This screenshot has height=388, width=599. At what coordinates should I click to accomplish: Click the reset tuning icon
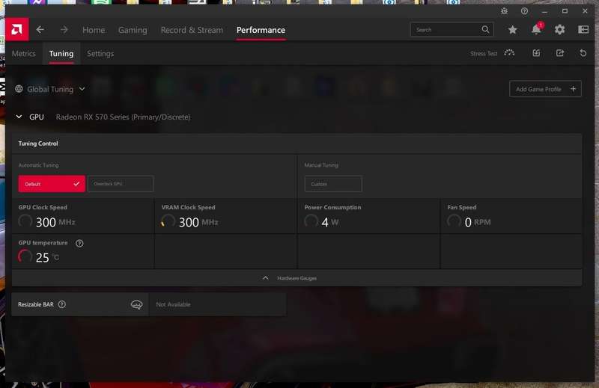tap(583, 53)
